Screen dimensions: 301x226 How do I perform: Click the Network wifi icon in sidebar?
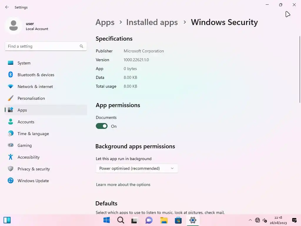11,86
